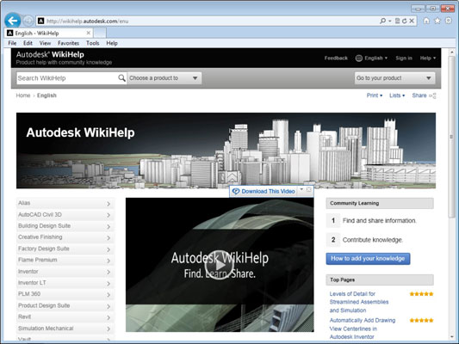
Task: Open Favorites star icon
Action: click(437, 21)
